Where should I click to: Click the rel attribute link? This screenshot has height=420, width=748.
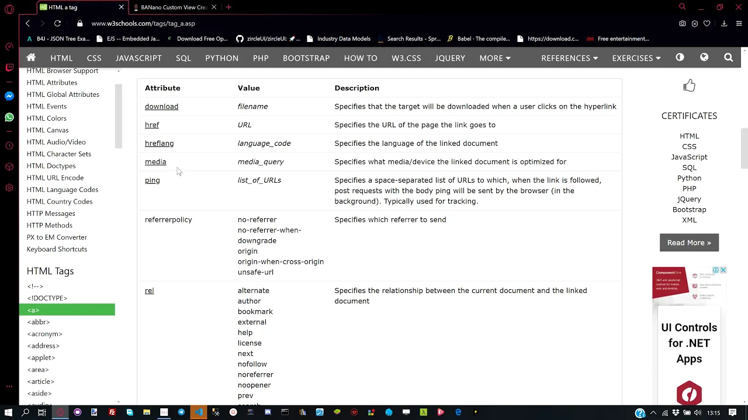(x=149, y=290)
